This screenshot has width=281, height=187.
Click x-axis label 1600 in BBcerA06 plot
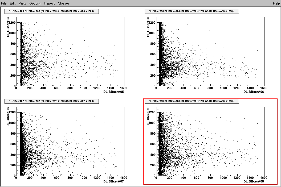pos(264,88)
